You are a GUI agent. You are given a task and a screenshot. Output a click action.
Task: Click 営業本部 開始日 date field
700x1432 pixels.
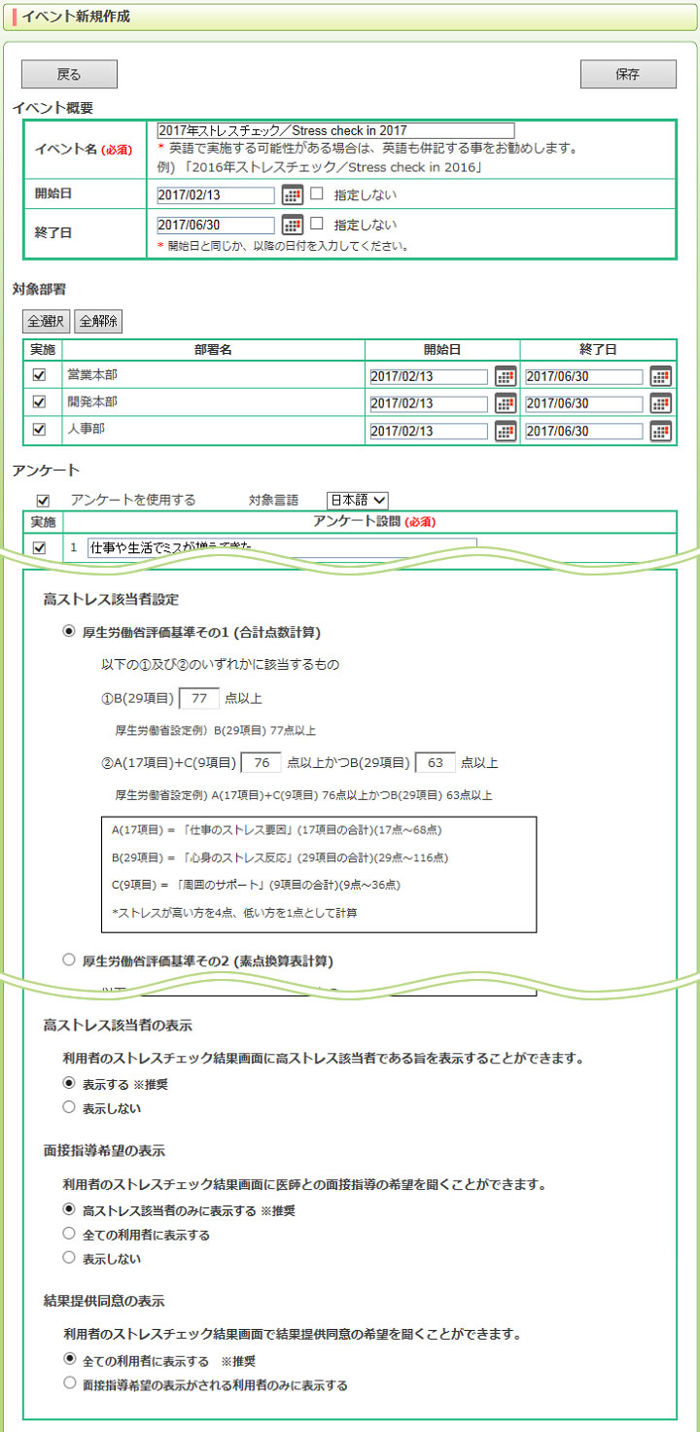pyautogui.click(x=429, y=377)
